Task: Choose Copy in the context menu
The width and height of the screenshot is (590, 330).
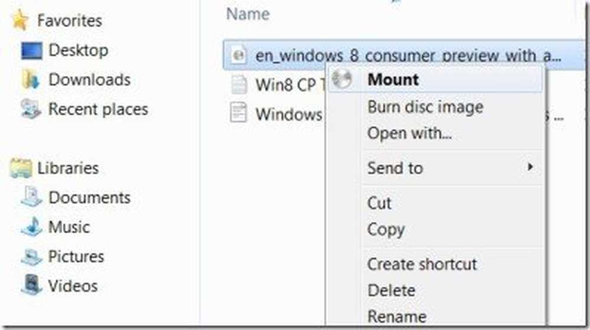Action: coord(386,229)
